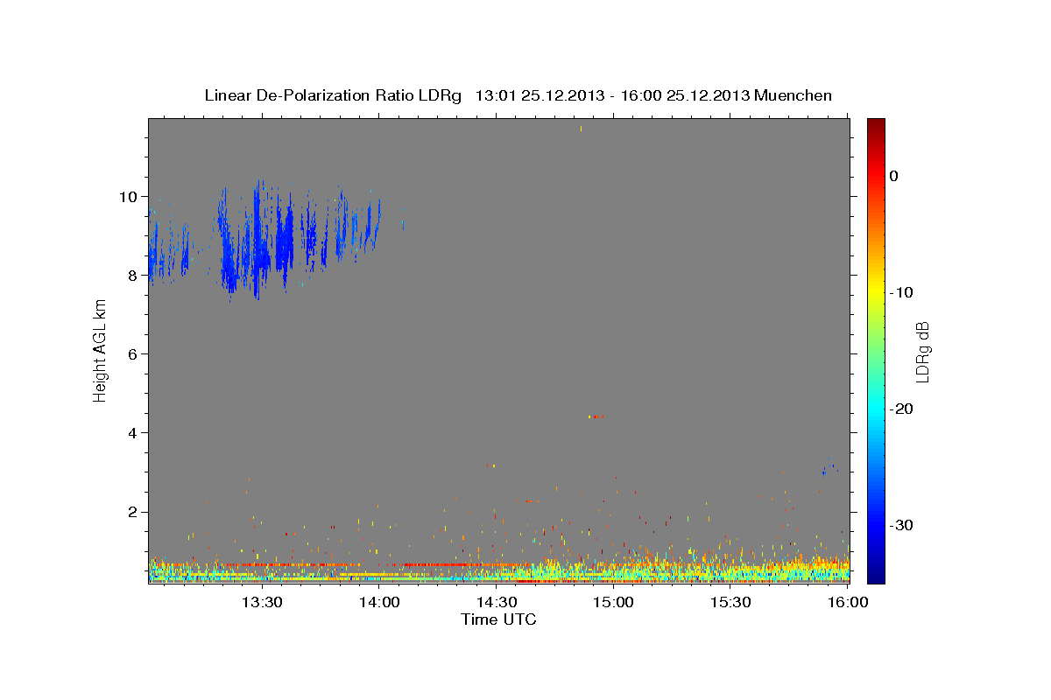Click the '16:00' time tick label
The width and height of the screenshot is (1051, 700).
coord(849,602)
